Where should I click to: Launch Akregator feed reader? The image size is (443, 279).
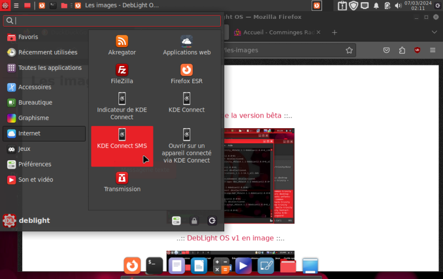122,45
